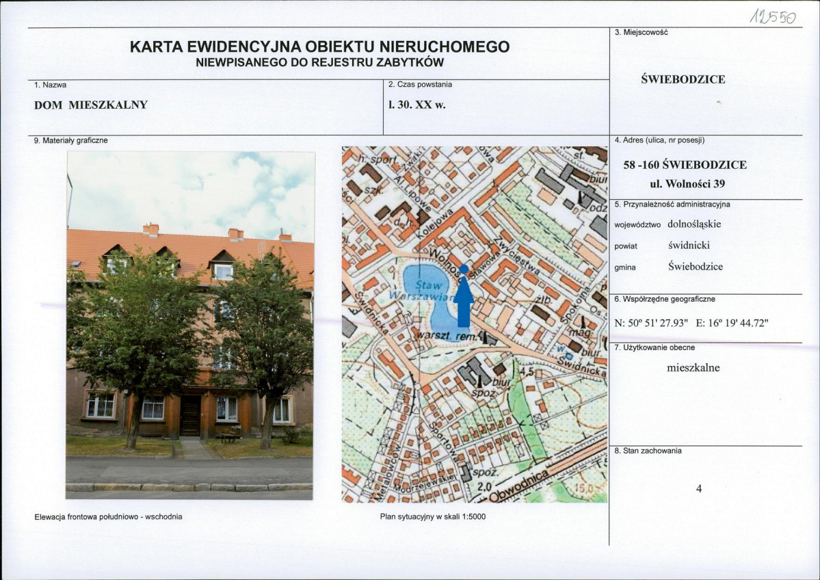Select the condition rating '4'
820x580 pixels.
(699, 489)
